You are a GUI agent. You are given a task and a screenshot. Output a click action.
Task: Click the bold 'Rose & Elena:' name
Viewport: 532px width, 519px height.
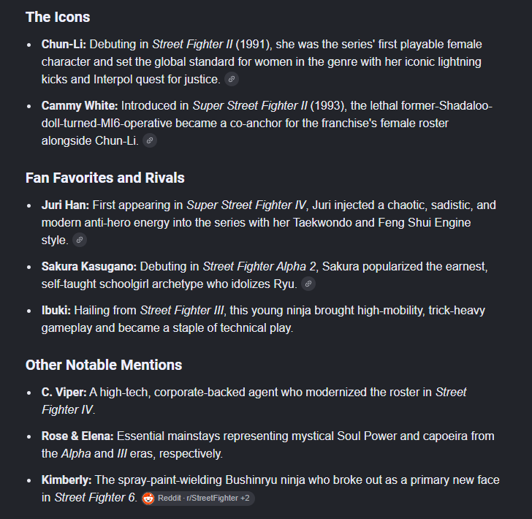point(77,436)
